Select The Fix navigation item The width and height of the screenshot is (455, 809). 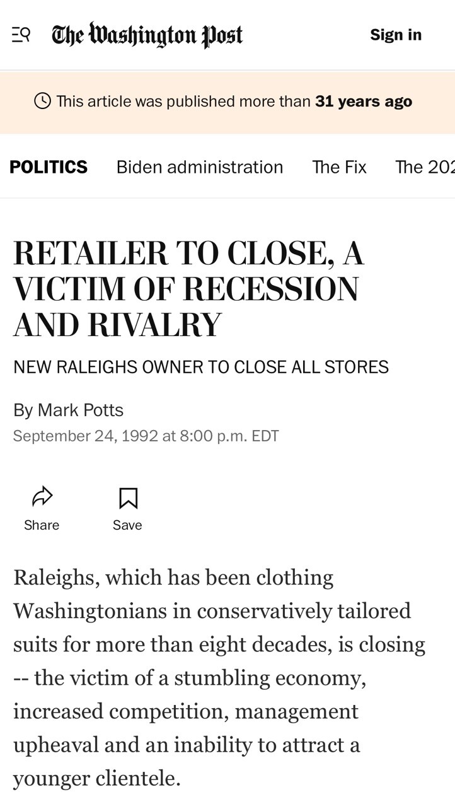coord(339,167)
